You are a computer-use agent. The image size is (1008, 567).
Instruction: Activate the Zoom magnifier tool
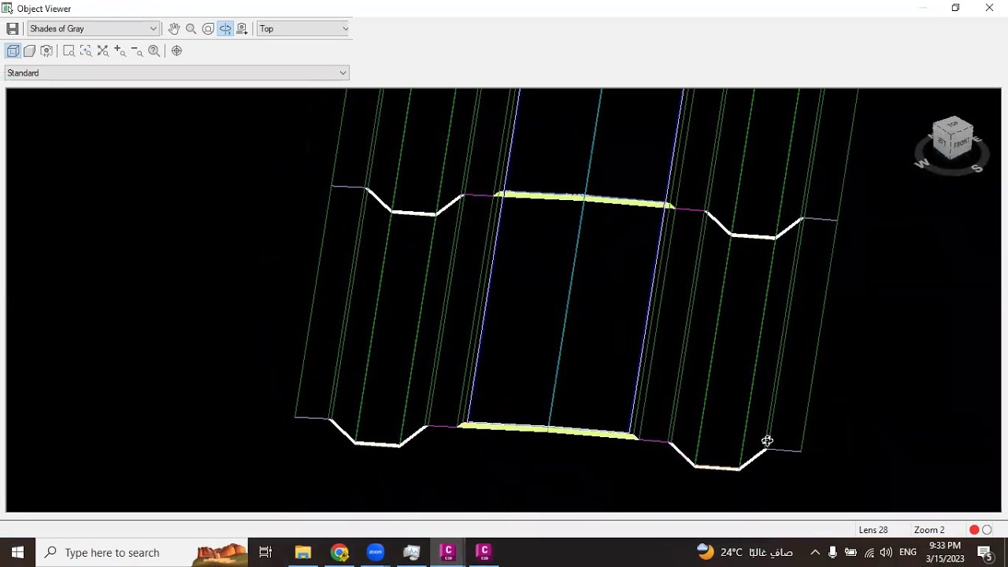[191, 28]
